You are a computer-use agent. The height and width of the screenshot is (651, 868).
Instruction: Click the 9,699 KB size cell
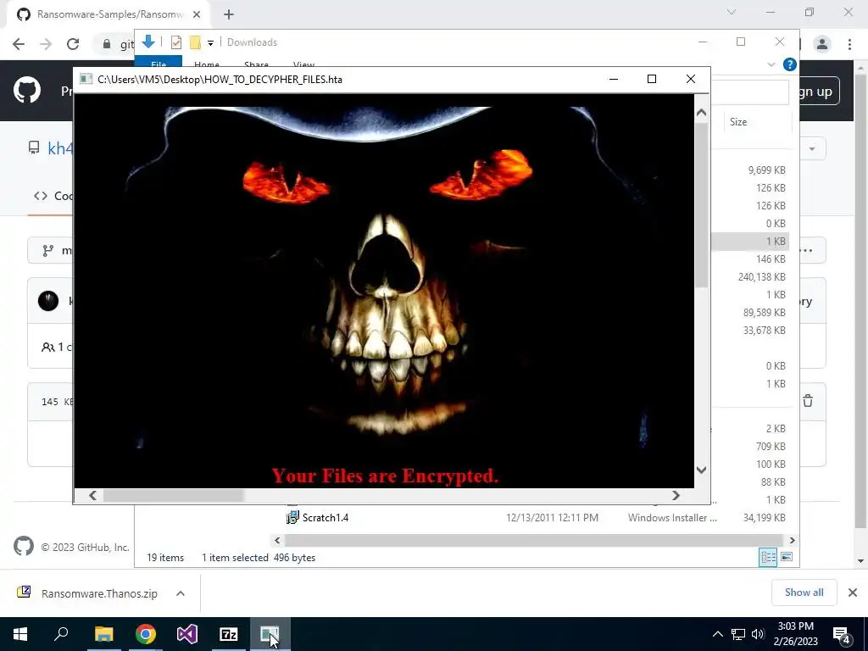tap(766, 170)
